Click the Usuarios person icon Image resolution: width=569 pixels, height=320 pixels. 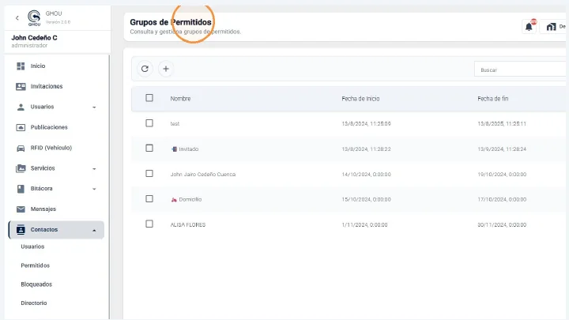[x=21, y=107]
